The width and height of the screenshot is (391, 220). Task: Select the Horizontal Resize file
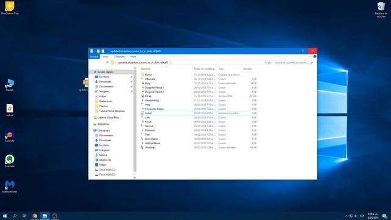click(154, 109)
